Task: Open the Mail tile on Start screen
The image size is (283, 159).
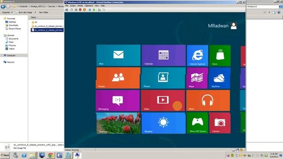Action: 119,55
